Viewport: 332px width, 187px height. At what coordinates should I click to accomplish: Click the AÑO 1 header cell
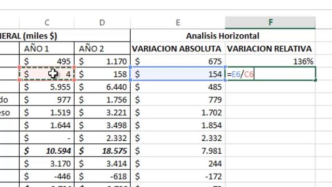47,48
